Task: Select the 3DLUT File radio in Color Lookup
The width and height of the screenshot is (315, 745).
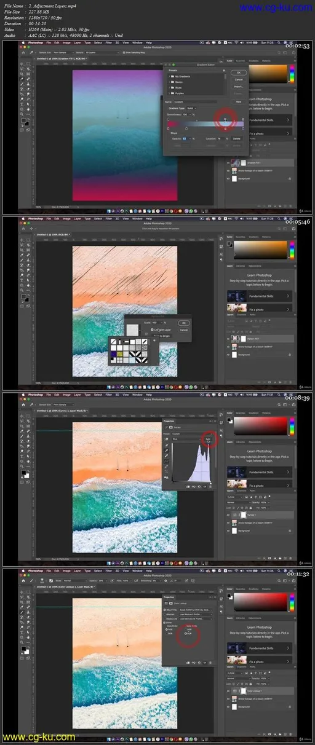Action: click(164, 610)
